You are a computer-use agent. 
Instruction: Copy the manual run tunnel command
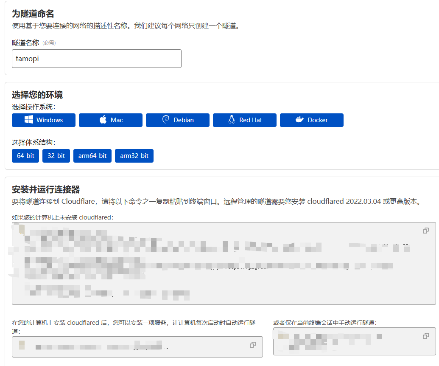coord(426,336)
